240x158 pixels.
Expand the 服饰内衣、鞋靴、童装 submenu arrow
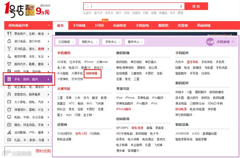tap(48, 64)
